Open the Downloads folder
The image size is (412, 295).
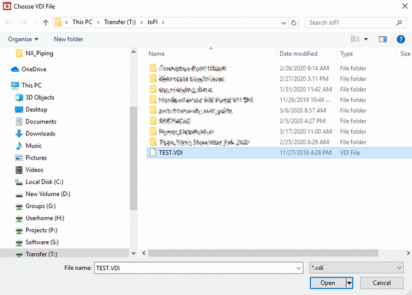tap(35, 133)
